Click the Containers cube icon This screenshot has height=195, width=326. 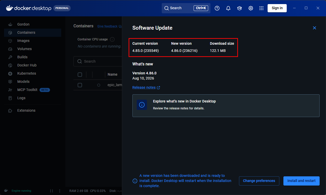[10, 32]
